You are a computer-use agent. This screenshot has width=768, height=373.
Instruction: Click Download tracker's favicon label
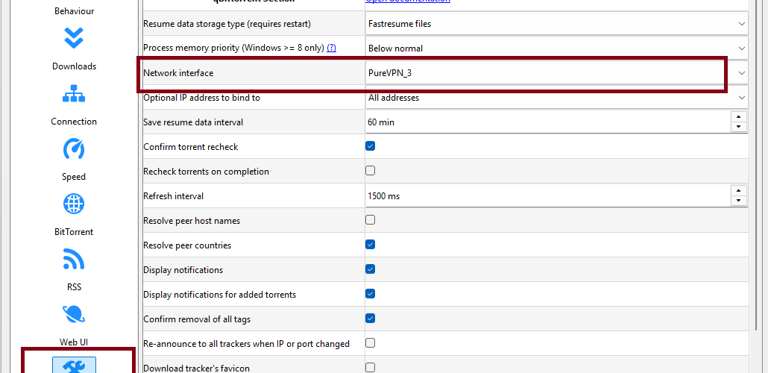click(197, 368)
